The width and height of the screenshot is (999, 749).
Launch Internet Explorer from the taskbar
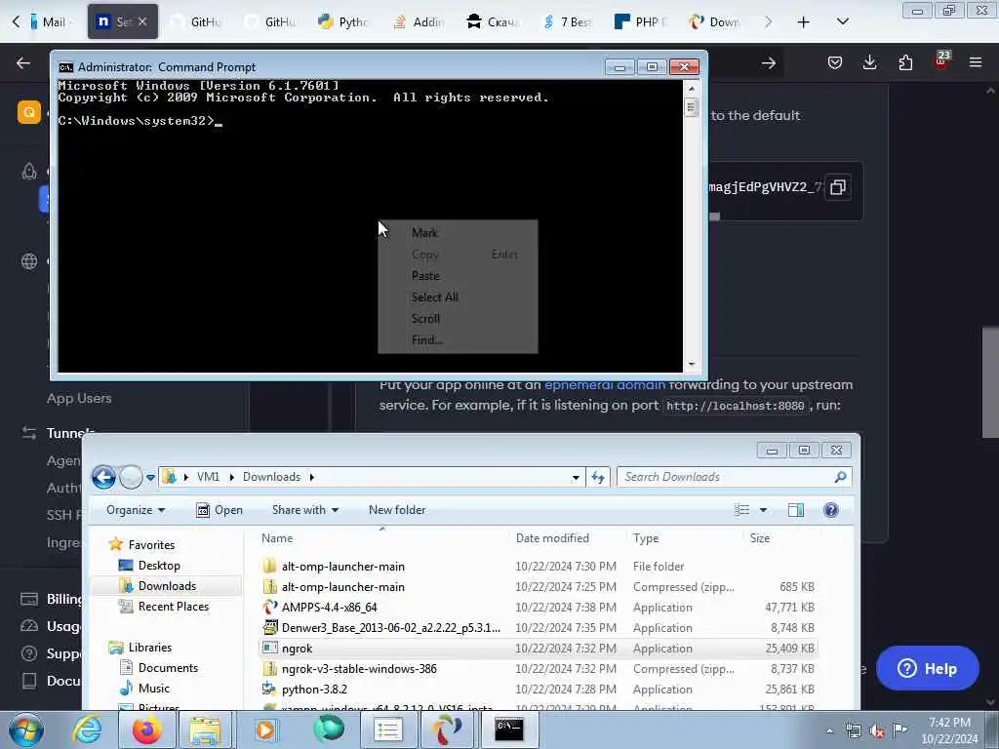coord(87,729)
